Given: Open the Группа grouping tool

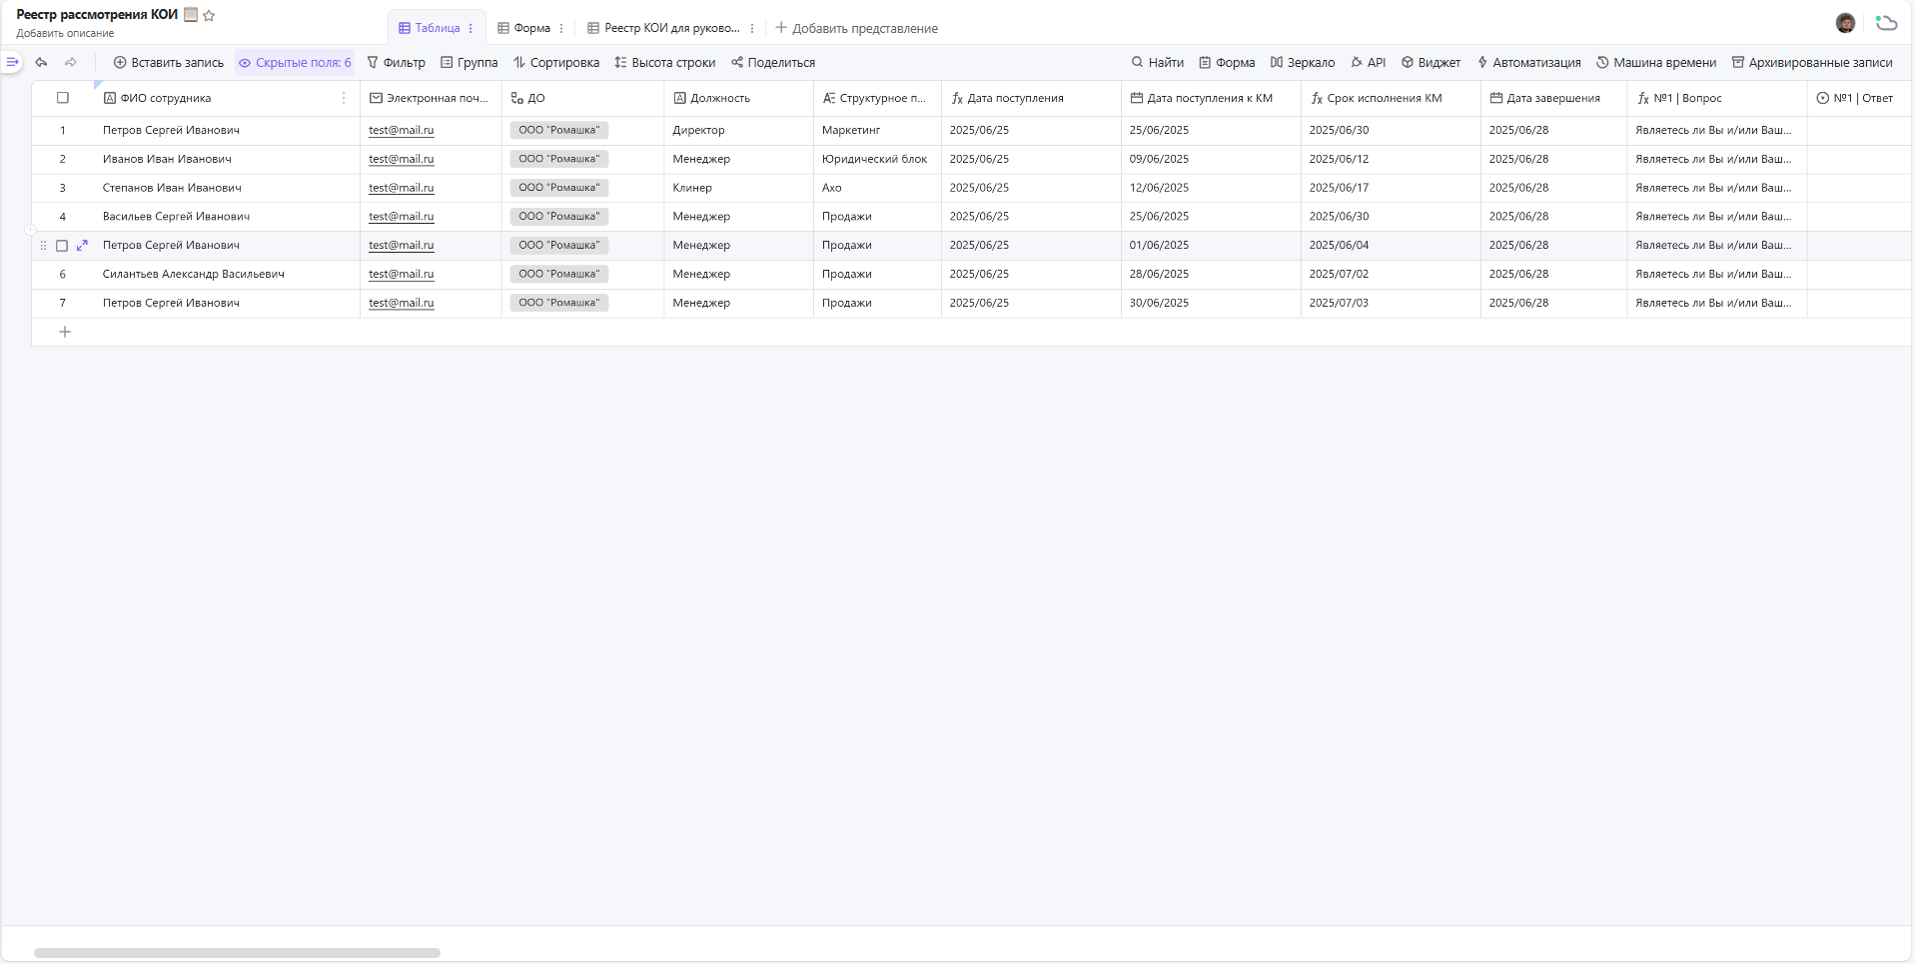Looking at the screenshot, I should click(470, 62).
